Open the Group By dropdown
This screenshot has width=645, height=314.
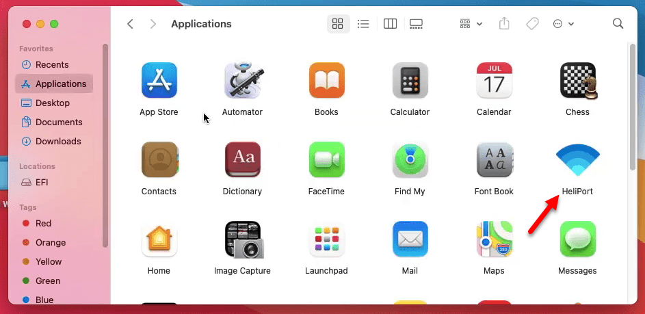click(471, 24)
